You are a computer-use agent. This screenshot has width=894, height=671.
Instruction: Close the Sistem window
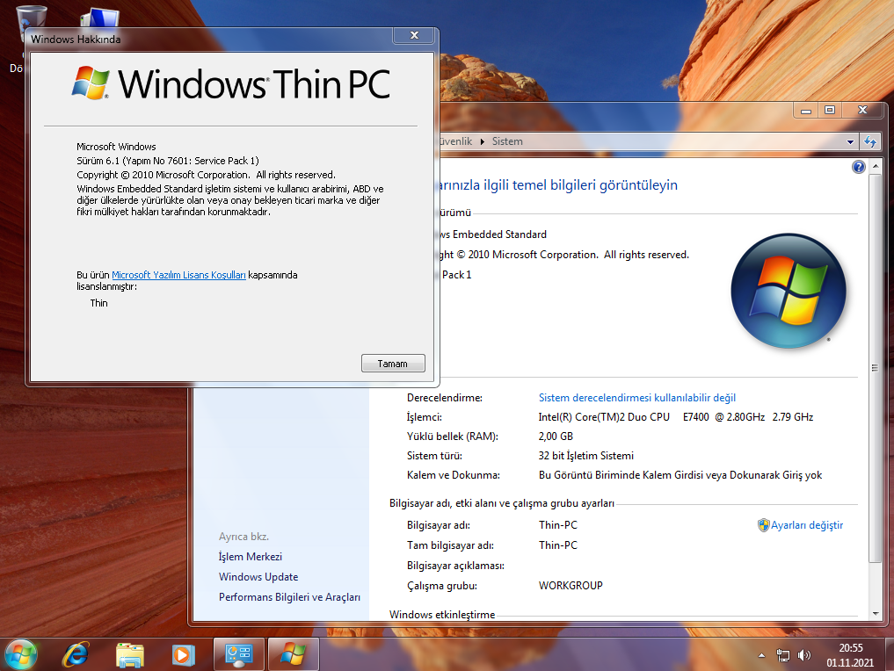point(862,111)
